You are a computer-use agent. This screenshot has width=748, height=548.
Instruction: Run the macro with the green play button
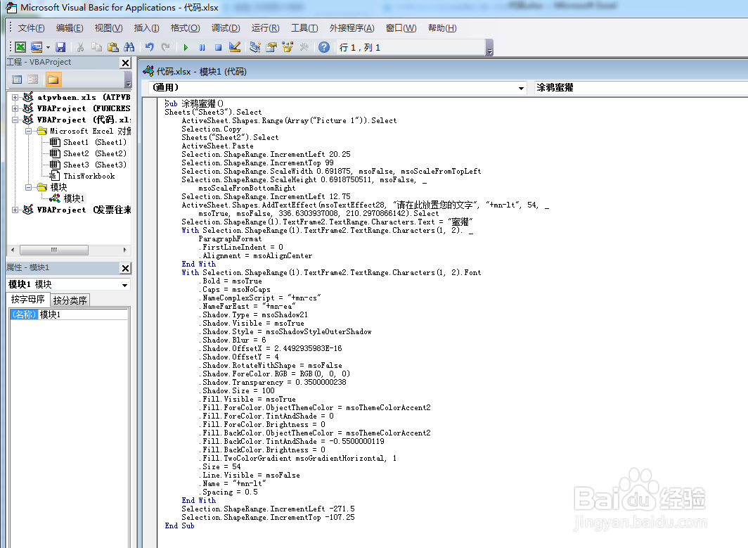tap(186, 47)
